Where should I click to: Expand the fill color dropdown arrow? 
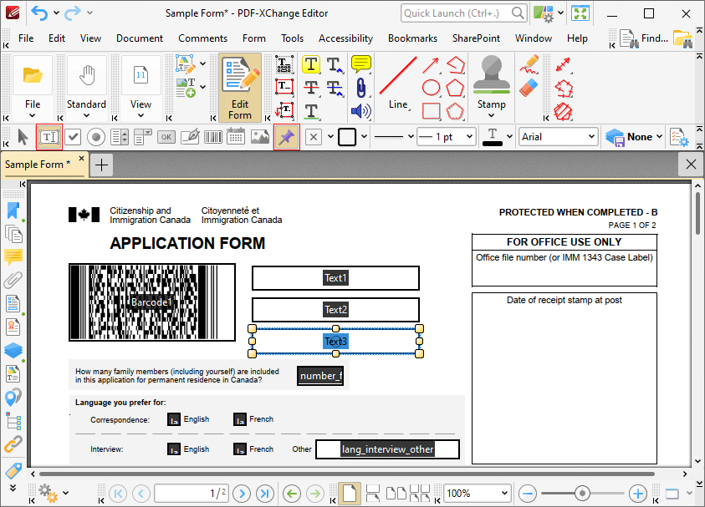pos(330,136)
